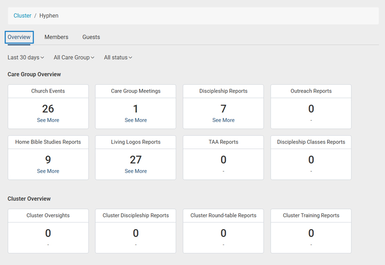Expand the All status dropdown
This screenshot has width=385, height=265.
tap(118, 58)
